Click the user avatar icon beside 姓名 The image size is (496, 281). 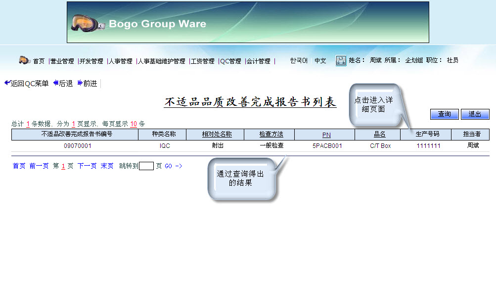coord(341,61)
